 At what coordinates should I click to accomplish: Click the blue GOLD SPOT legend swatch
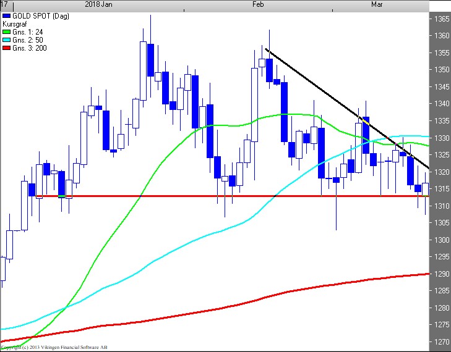pos(7,15)
